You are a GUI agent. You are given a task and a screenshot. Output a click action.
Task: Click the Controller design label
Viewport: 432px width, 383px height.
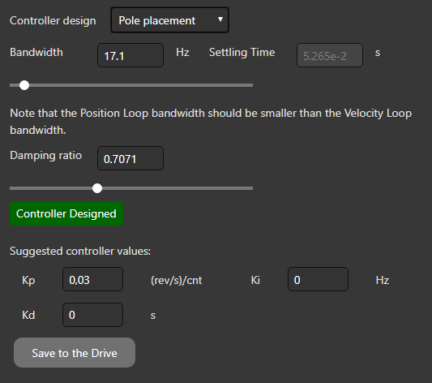coord(53,20)
